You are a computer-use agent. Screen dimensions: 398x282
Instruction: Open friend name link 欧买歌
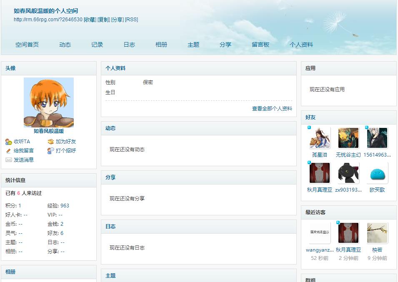point(377,190)
